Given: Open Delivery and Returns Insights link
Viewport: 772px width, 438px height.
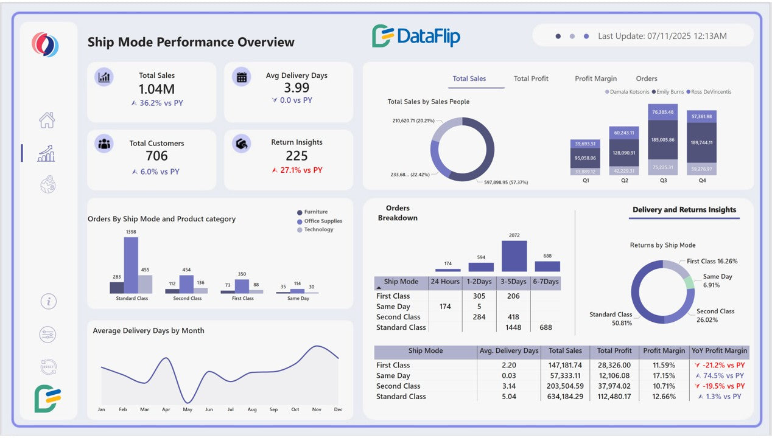Looking at the screenshot, I should (684, 210).
